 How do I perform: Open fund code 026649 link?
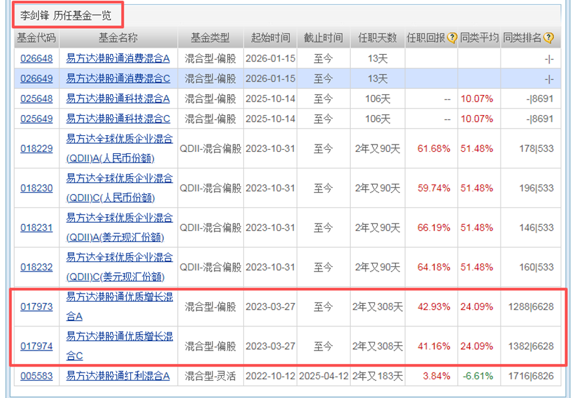(x=37, y=78)
